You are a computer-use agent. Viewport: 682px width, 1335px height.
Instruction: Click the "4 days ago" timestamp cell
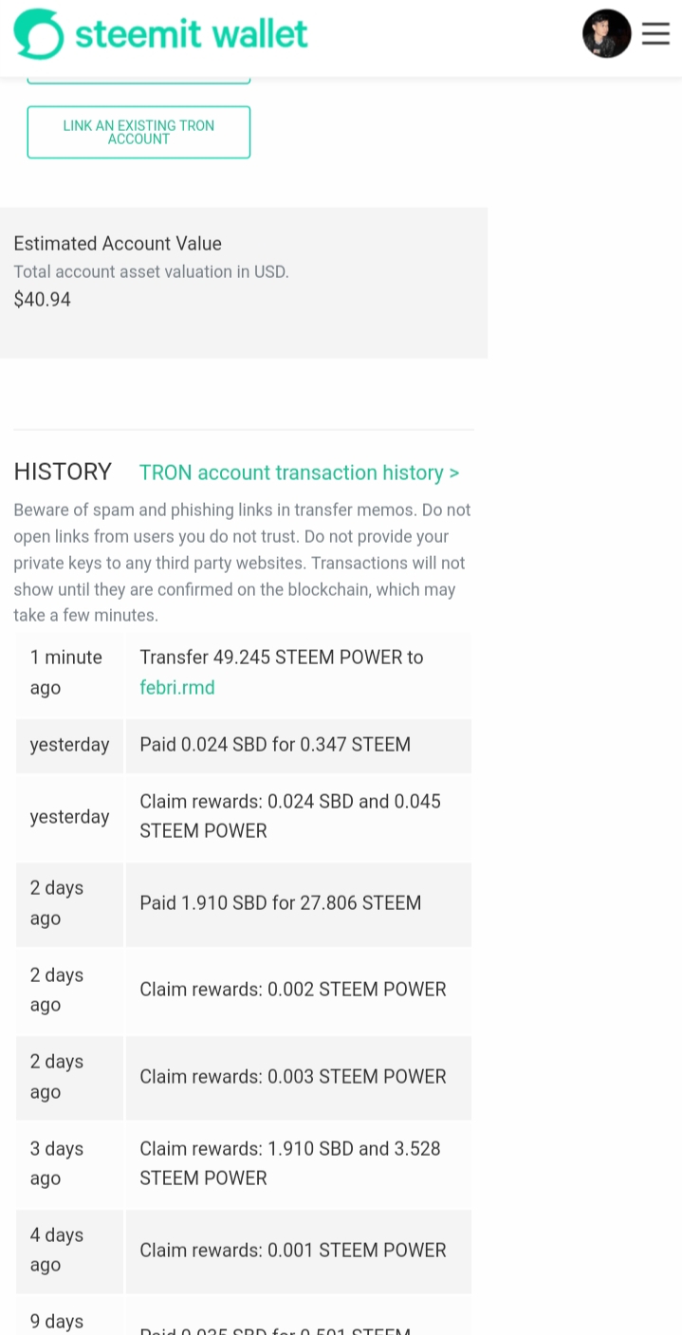[x=56, y=1250]
